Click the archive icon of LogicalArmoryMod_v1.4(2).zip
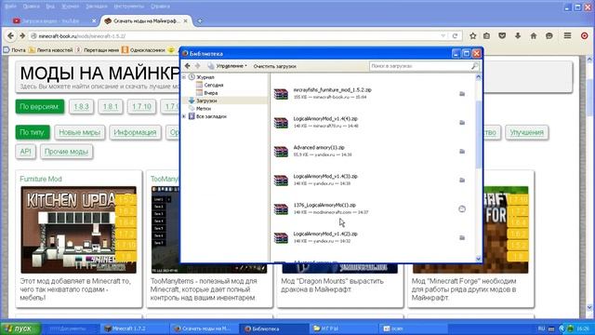The width and height of the screenshot is (595, 335). click(x=281, y=238)
